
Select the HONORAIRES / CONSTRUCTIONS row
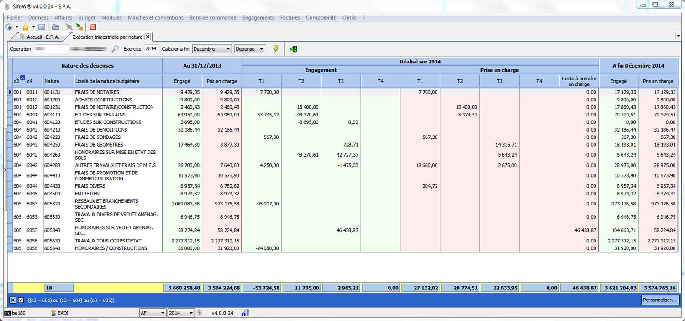click(x=342, y=248)
